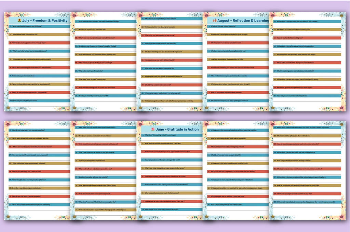Viewport: 350px width, 232px height.
Task: Click prompt "Write about a time when a delay turned into a blessing"
Action: (x=307, y=46)
